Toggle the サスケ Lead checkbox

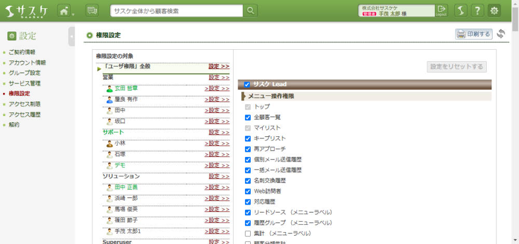pyautogui.click(x=247, y=84)
